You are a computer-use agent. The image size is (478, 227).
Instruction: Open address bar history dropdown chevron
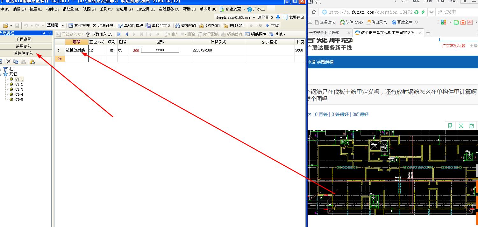click(432, 12)
